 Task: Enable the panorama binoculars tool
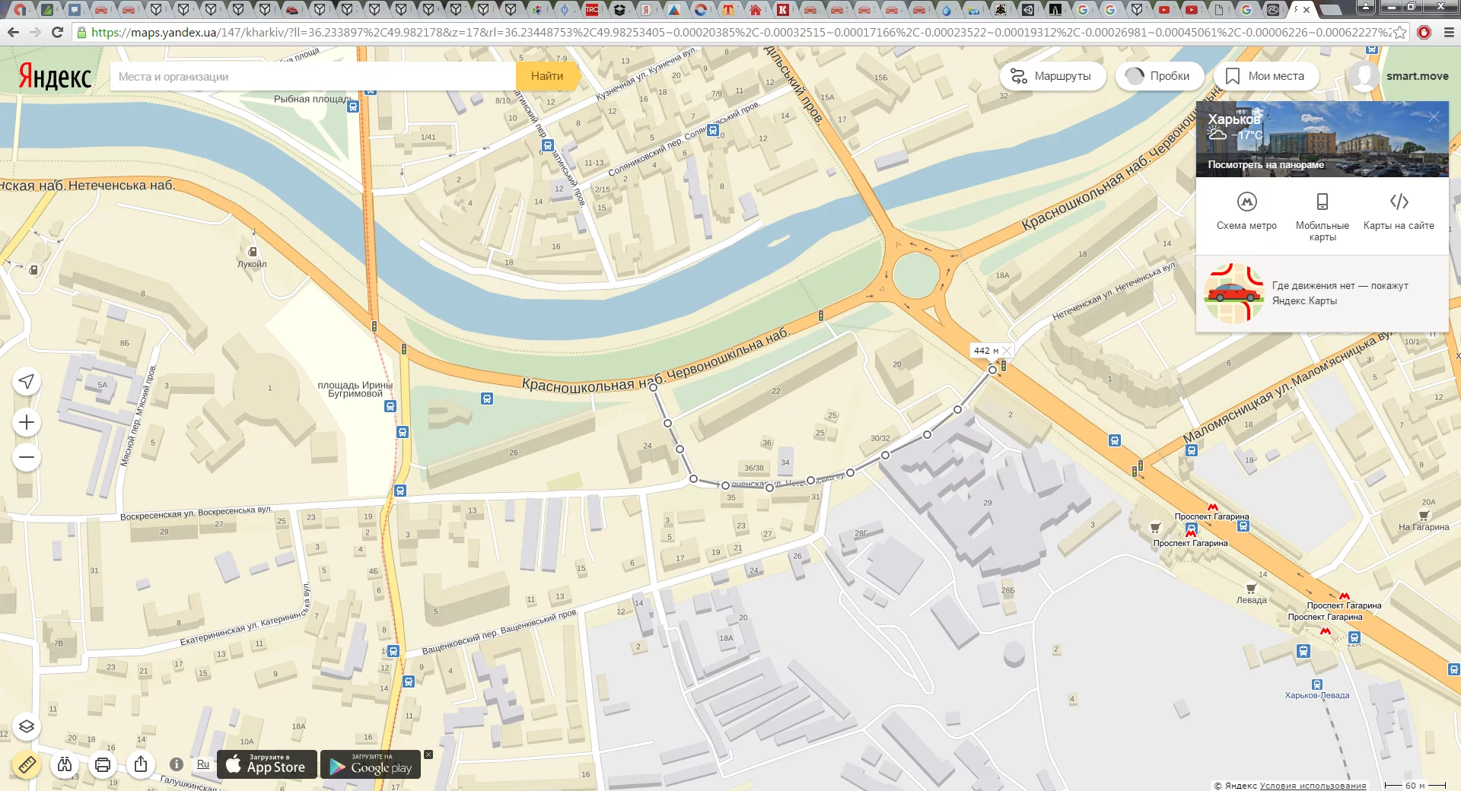point(65,764)
